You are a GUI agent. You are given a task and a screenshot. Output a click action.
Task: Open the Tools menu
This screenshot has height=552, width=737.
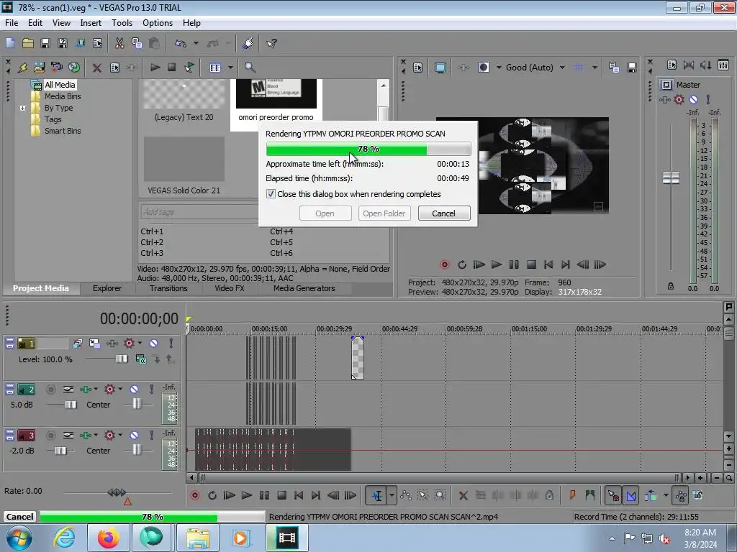(122, 23)
